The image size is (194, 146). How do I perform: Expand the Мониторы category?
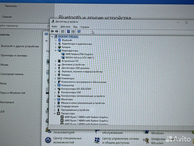[55, 99]
